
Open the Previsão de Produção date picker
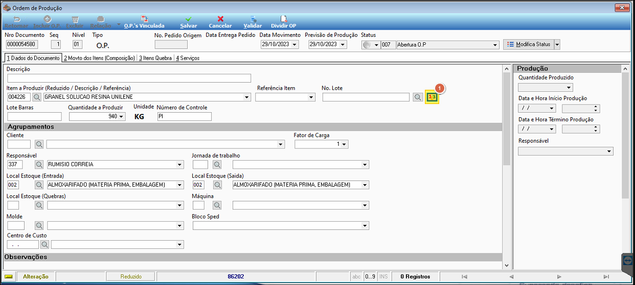pyautogui.click(x=343, y=45)
